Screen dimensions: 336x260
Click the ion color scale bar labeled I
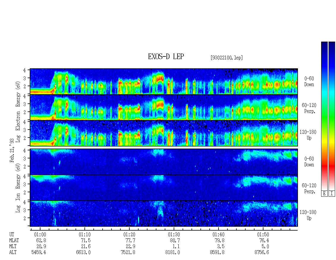click(332, 116)
